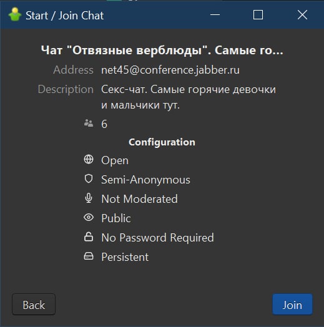324x327 pixels.
Task: Go back with the Back button
Action: pos(34,304)
